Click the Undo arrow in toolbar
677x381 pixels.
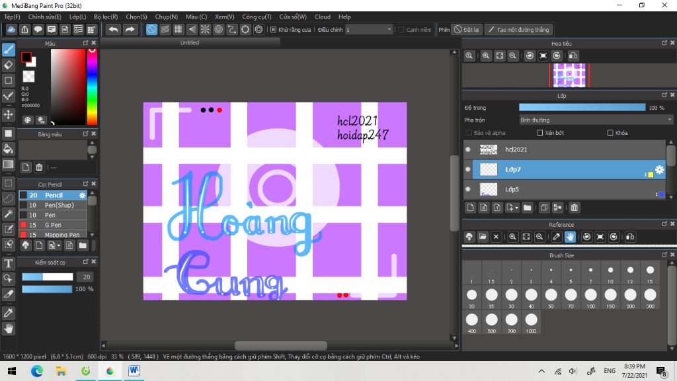pos(113,29)
